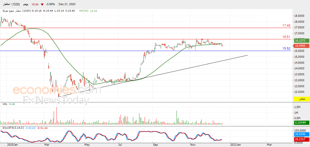Image resolution: width=310 pixels, height=147 pixels.
Task: Click the -0.99% change value
Action: click(x=50, y=4)
